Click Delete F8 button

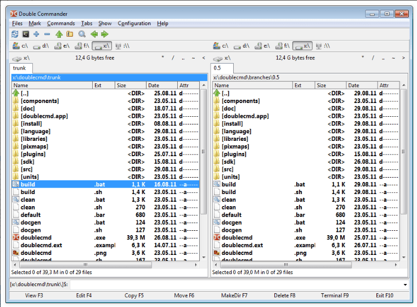[285, 295]
